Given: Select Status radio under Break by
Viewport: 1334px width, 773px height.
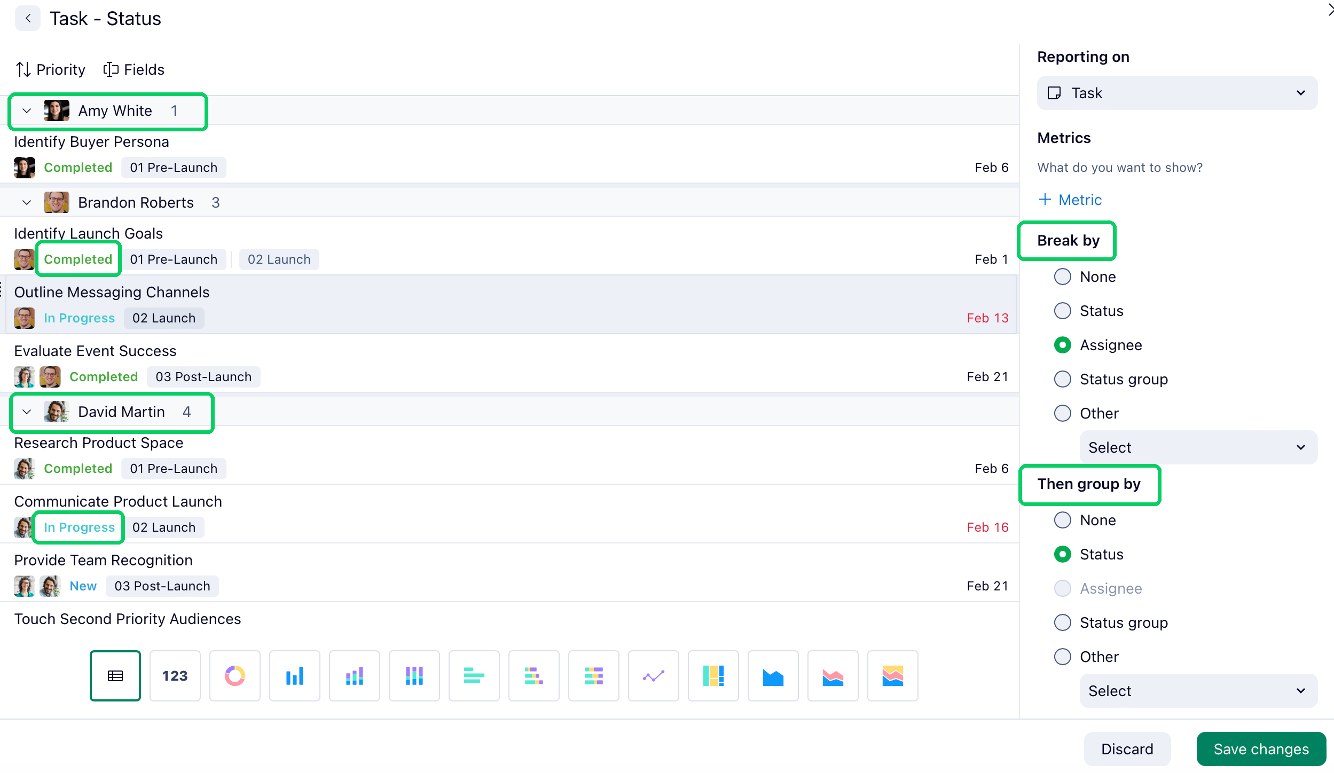Looking at the screenshot, I should coord(1063,311).
